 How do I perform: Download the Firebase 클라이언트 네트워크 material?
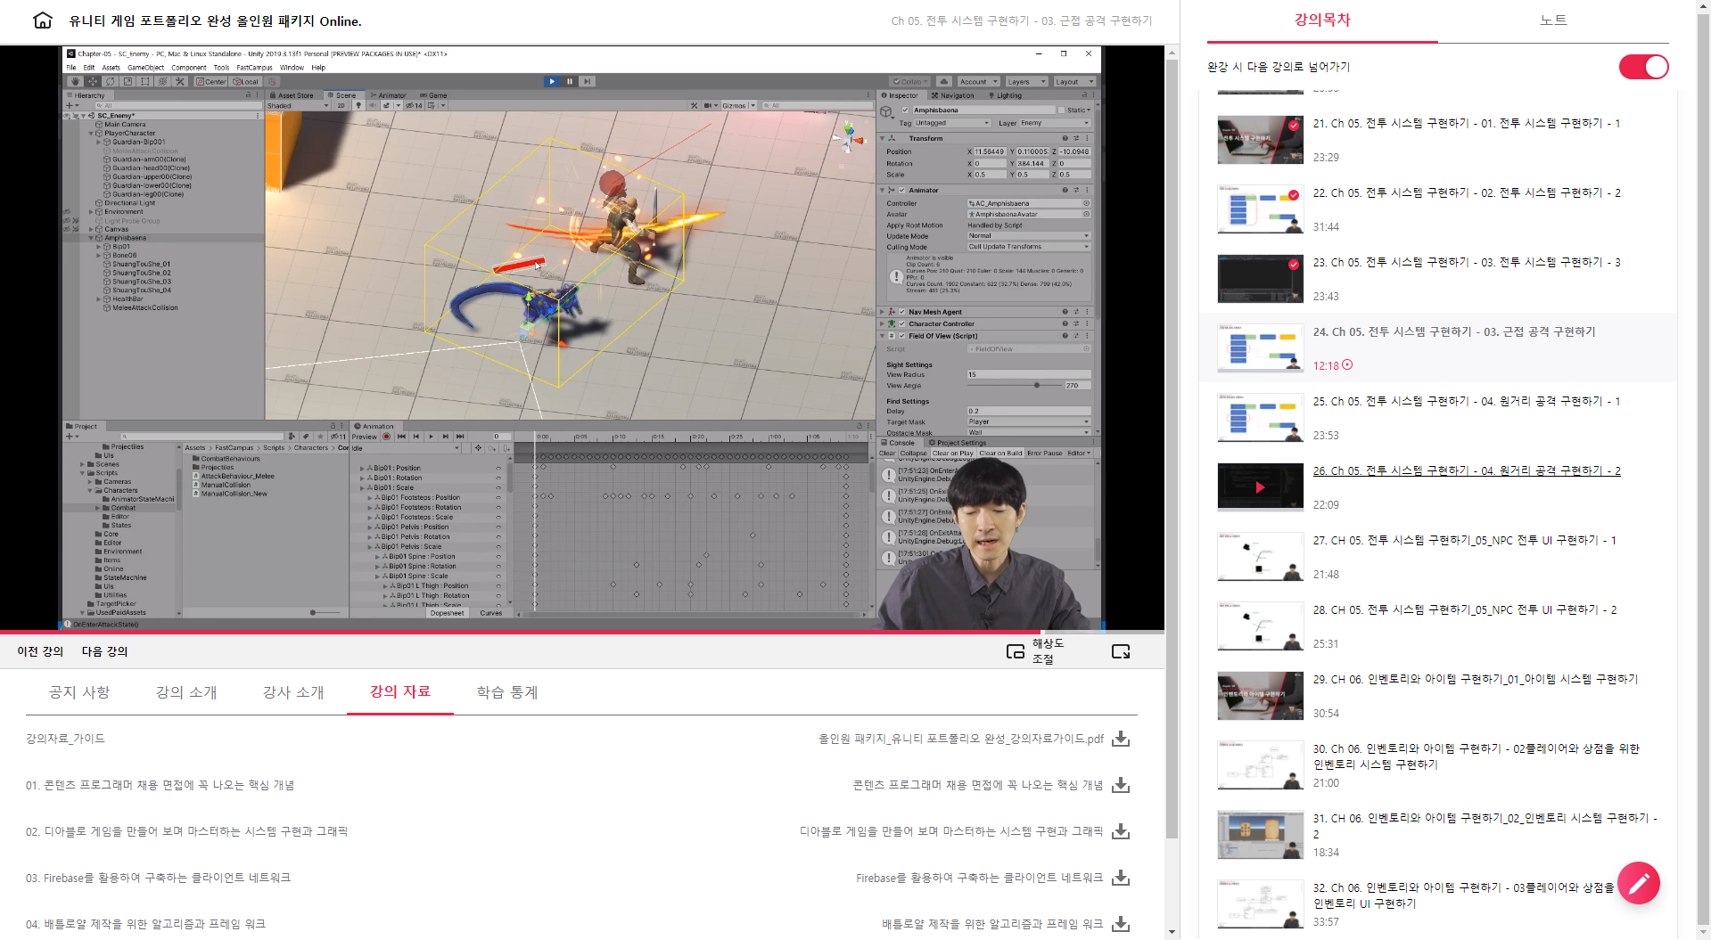coord(1121,878)
